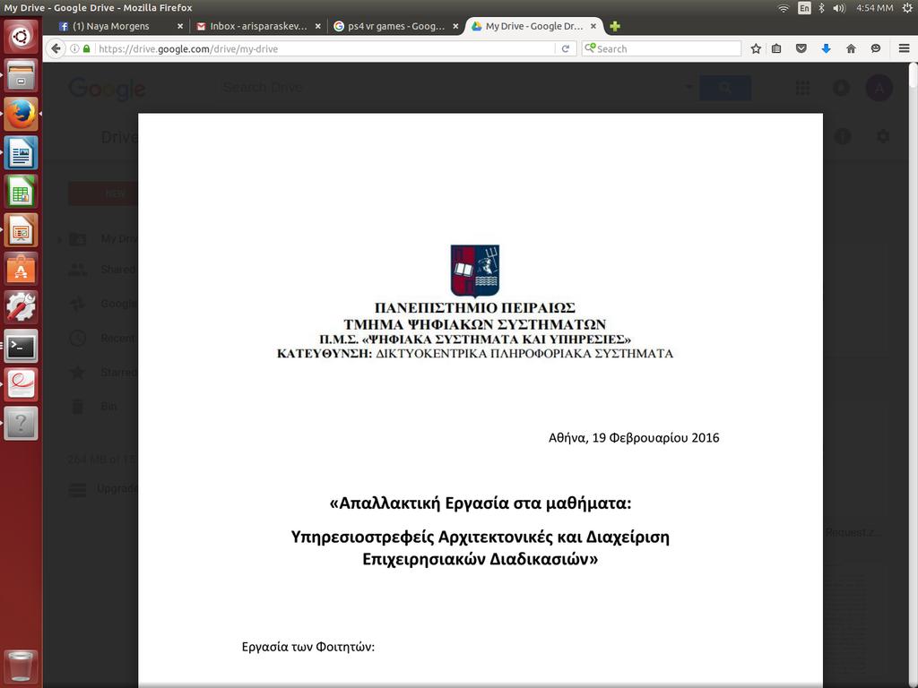Click dimmed Drive settings gear
The width and height of the screenshot is (918, 688).
(x=883, y=137)
